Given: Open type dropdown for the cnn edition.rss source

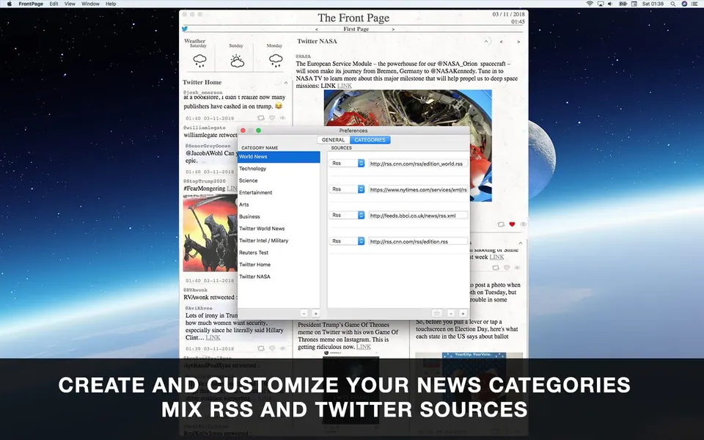Looking at the screenshot, I should tap(347, 241).
